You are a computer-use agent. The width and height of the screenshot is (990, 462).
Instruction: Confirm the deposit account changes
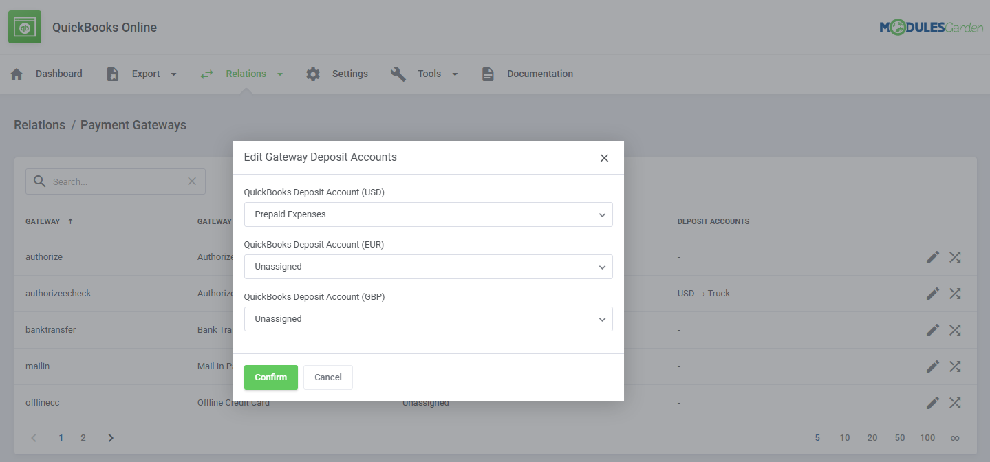point(271,377)
